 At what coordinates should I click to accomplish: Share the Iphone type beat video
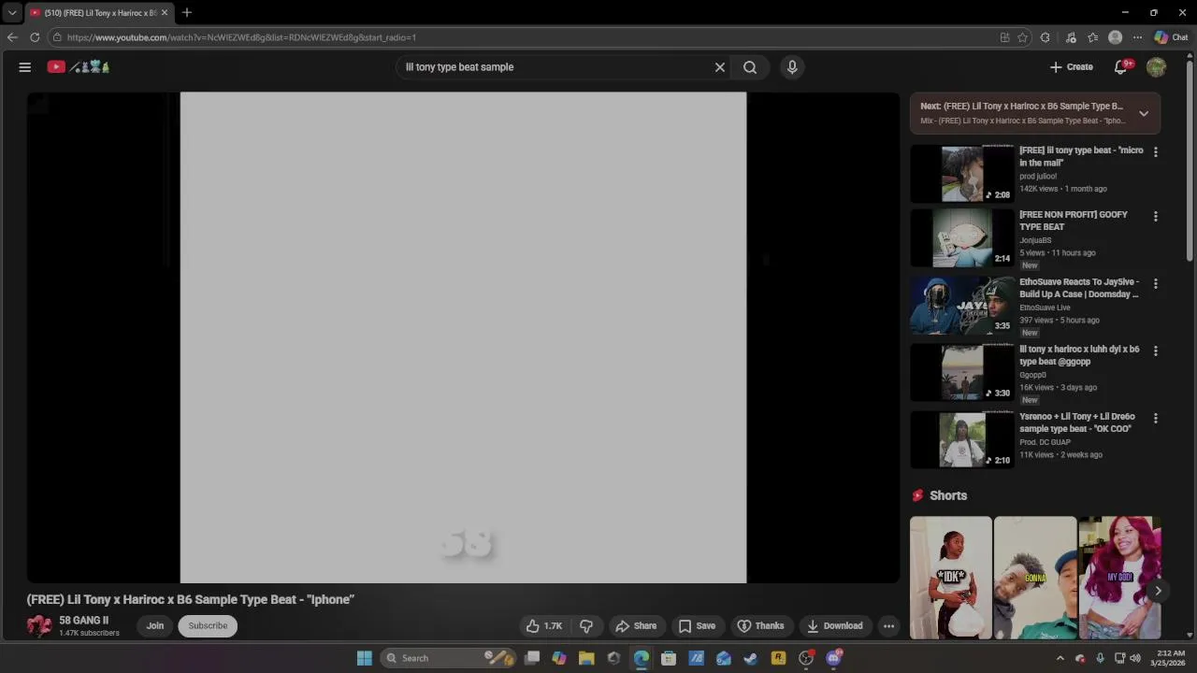tap(636, 626)
